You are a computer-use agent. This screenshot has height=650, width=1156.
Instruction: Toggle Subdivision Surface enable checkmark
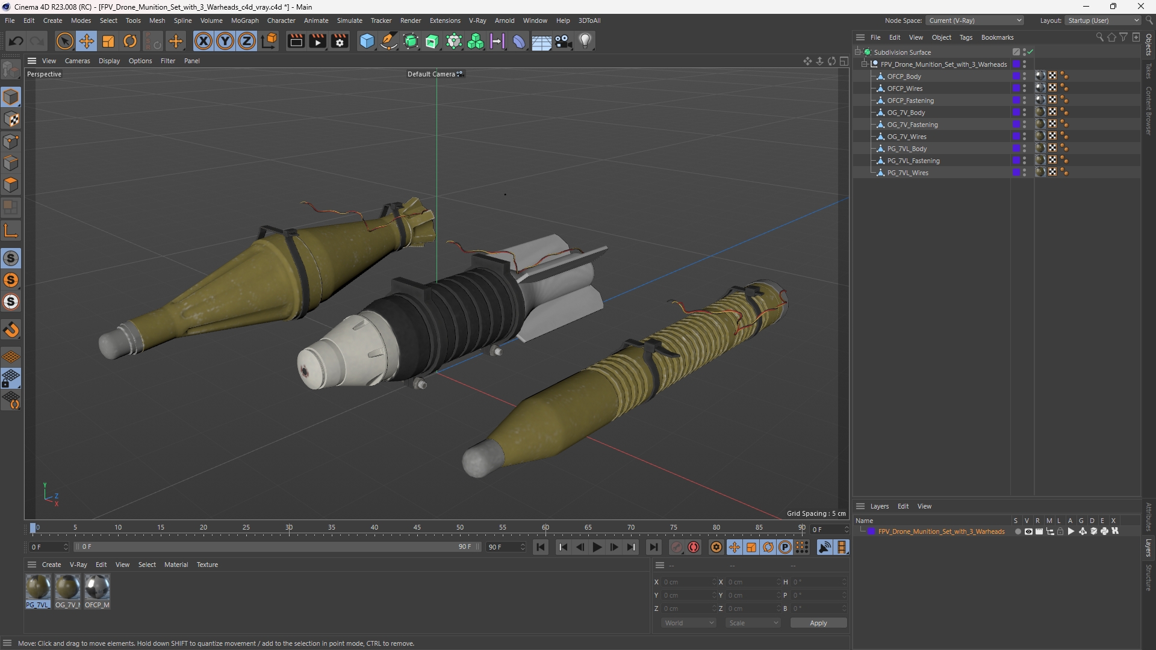pos(1030,52)
